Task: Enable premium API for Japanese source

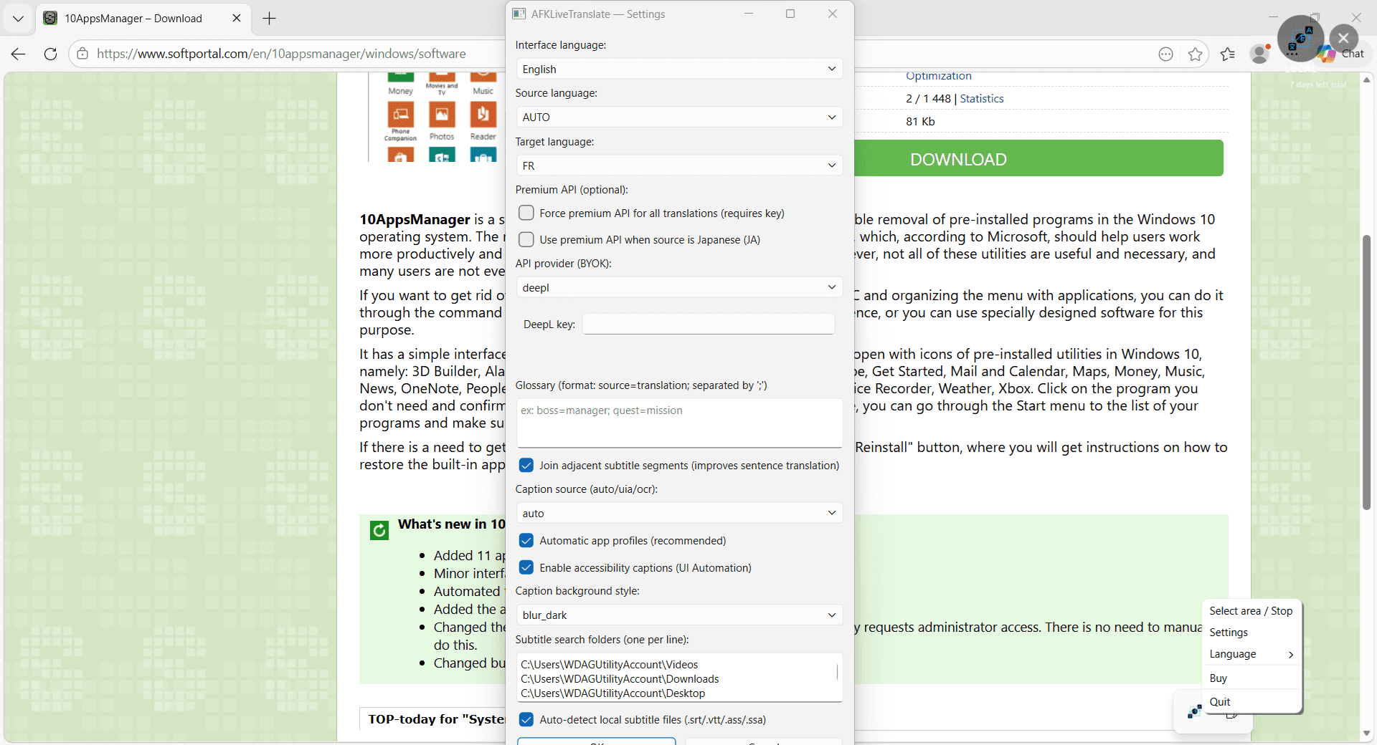Action: click(x=526, y=239)
